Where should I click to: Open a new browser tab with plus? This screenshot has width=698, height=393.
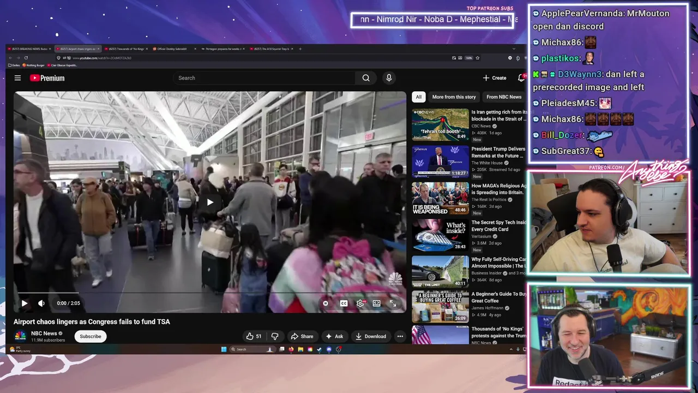pyautogui.click(x=300, y=49)
